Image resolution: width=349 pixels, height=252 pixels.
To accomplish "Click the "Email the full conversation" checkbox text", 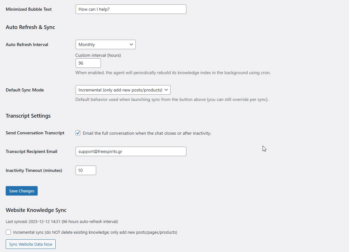I will click(147, 133).
